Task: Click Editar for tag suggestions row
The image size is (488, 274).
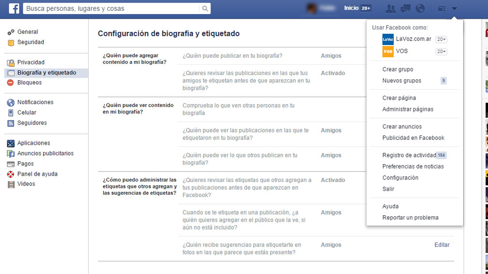Action: click(x=442, y=245)
